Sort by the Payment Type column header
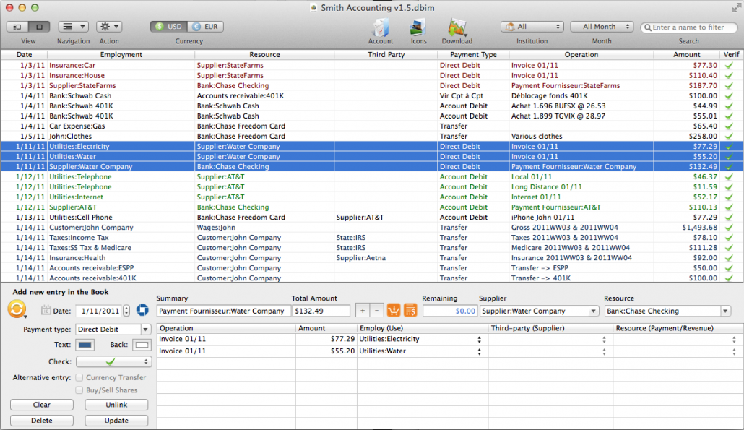The height and width of the screenshot is (430, 744). click(x=473, y=55)
